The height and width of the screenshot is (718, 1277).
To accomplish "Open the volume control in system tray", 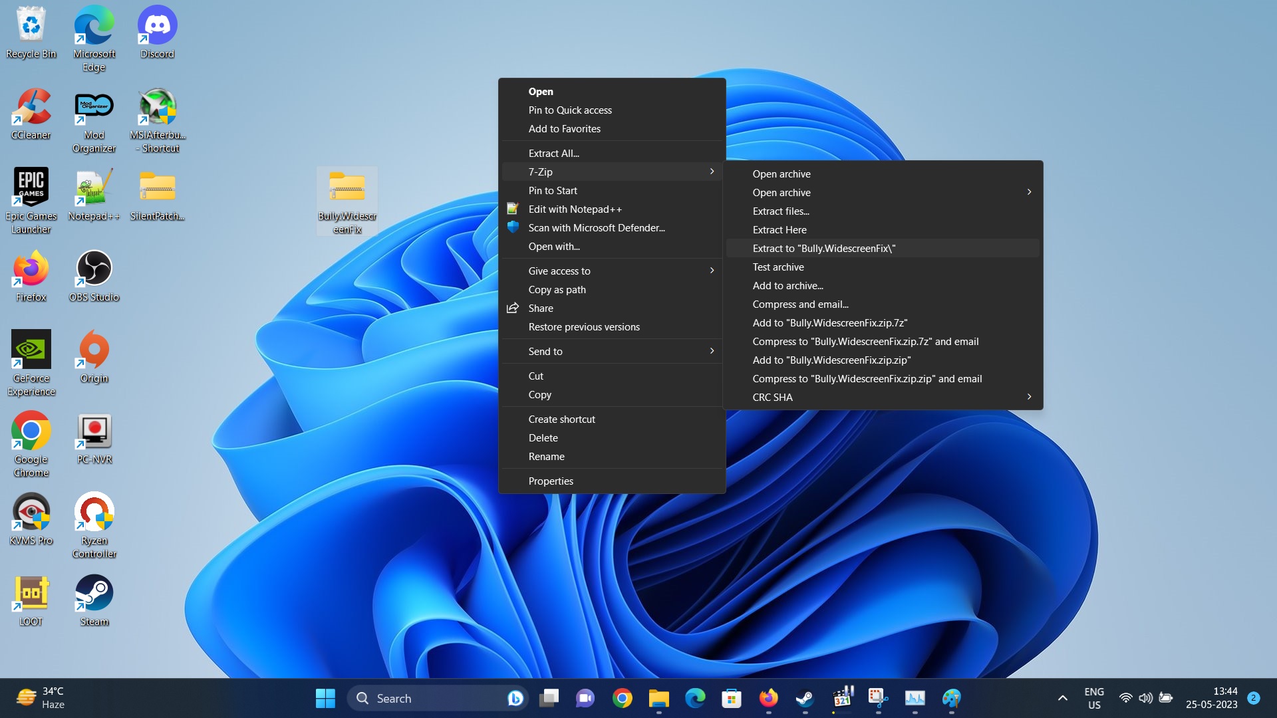I will tap(1145, 699).
